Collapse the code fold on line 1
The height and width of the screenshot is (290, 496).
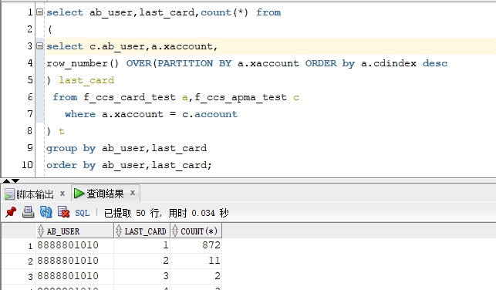click(x=40, y=12)
